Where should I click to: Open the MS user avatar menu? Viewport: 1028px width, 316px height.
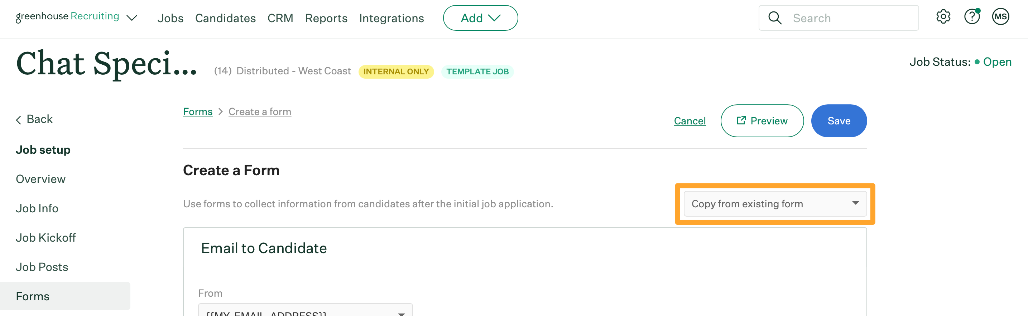[1000, 17]
